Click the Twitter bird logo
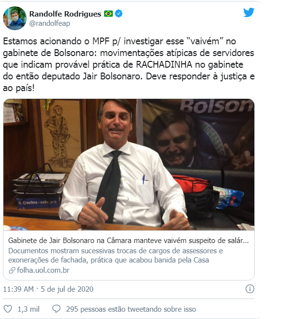This screenshot has height=319, width=302. (x=249, y=12)
